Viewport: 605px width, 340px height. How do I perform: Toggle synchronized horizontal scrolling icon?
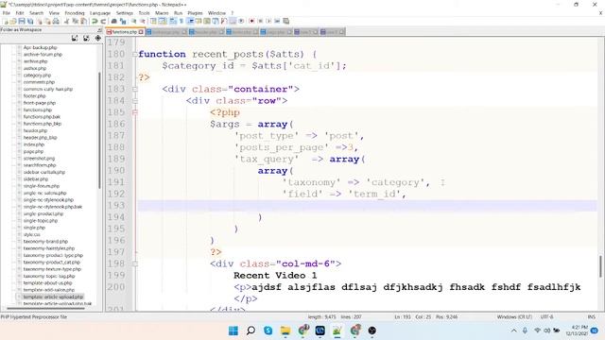click(x=163, y=21)
